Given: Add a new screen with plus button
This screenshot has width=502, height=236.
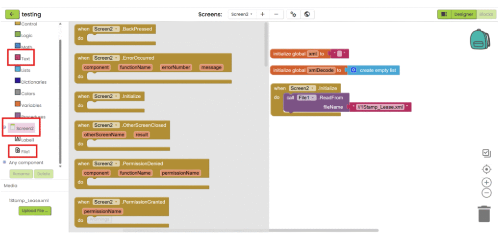Looking at the screenshot, I should point(262,14).
